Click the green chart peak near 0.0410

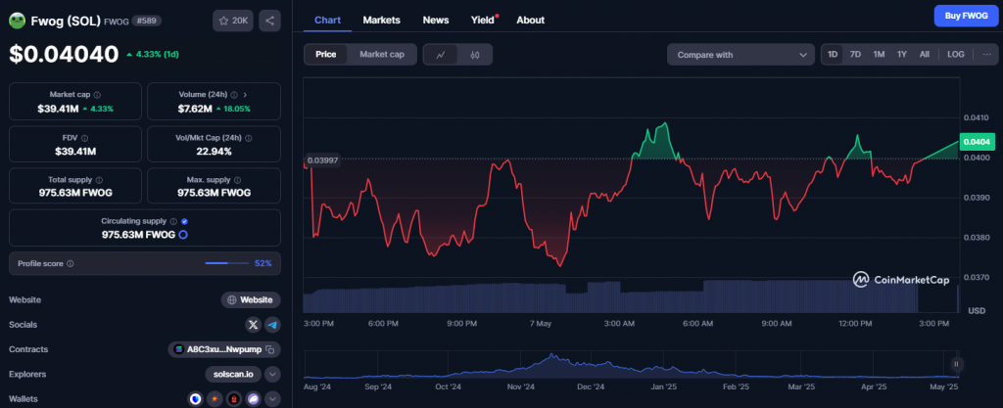click(x=666, y=124)
